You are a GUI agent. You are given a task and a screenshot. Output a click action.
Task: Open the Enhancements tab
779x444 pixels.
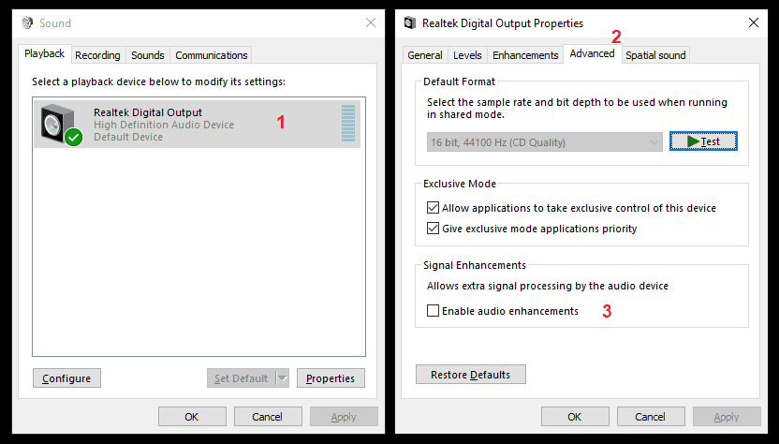tap(525, 55)
